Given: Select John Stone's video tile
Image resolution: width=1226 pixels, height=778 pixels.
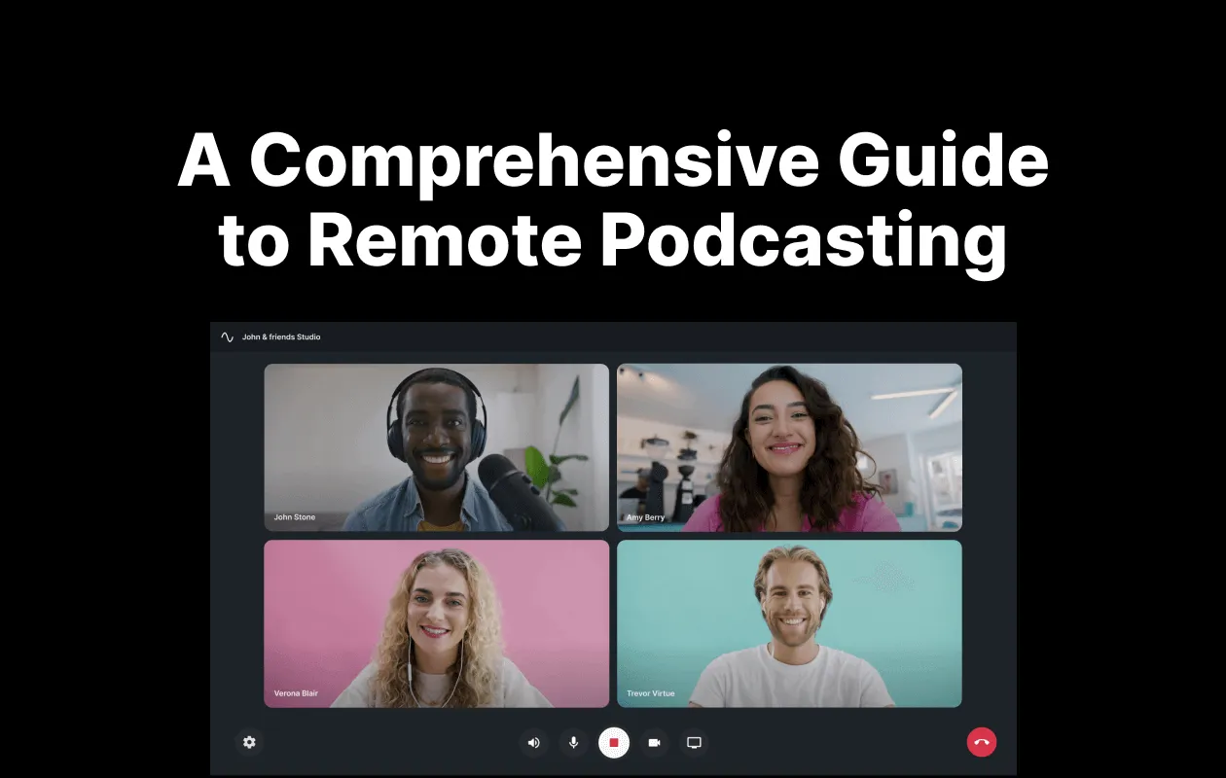Looking at the screenshot, I should tap(436, 447).
